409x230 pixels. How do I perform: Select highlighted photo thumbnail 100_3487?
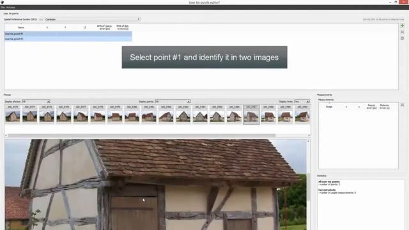(x=251, y=115)
